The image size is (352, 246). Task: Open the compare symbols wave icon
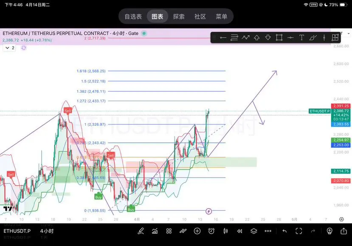183,231
